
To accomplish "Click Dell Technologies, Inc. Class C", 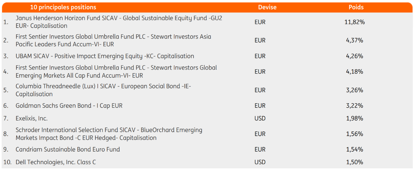I will click(x=56, y=162).
